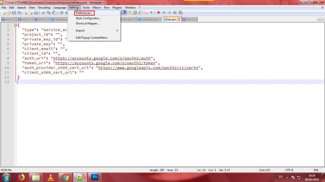325x182 pixels.
Task: Open the Language menu
Action: pos(59,8)
